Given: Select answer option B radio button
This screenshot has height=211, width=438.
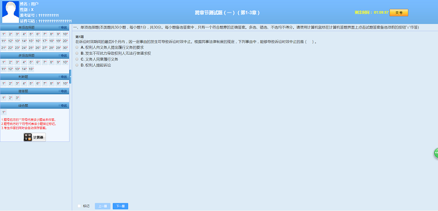Looking at the screenshot, I should (x=77, y=53).
